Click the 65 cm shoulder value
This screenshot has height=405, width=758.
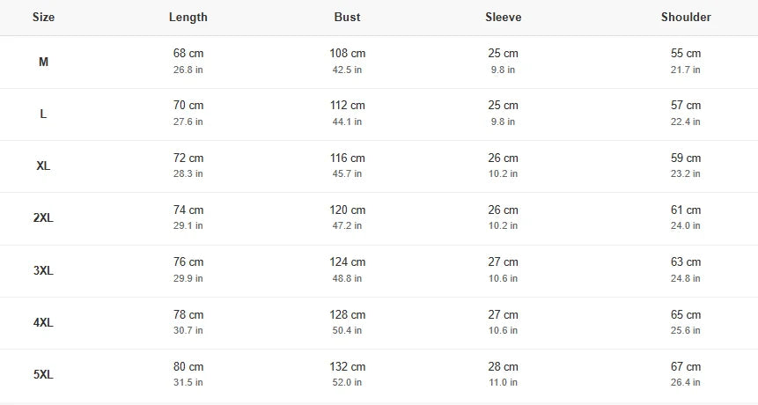tap(686, 315)
